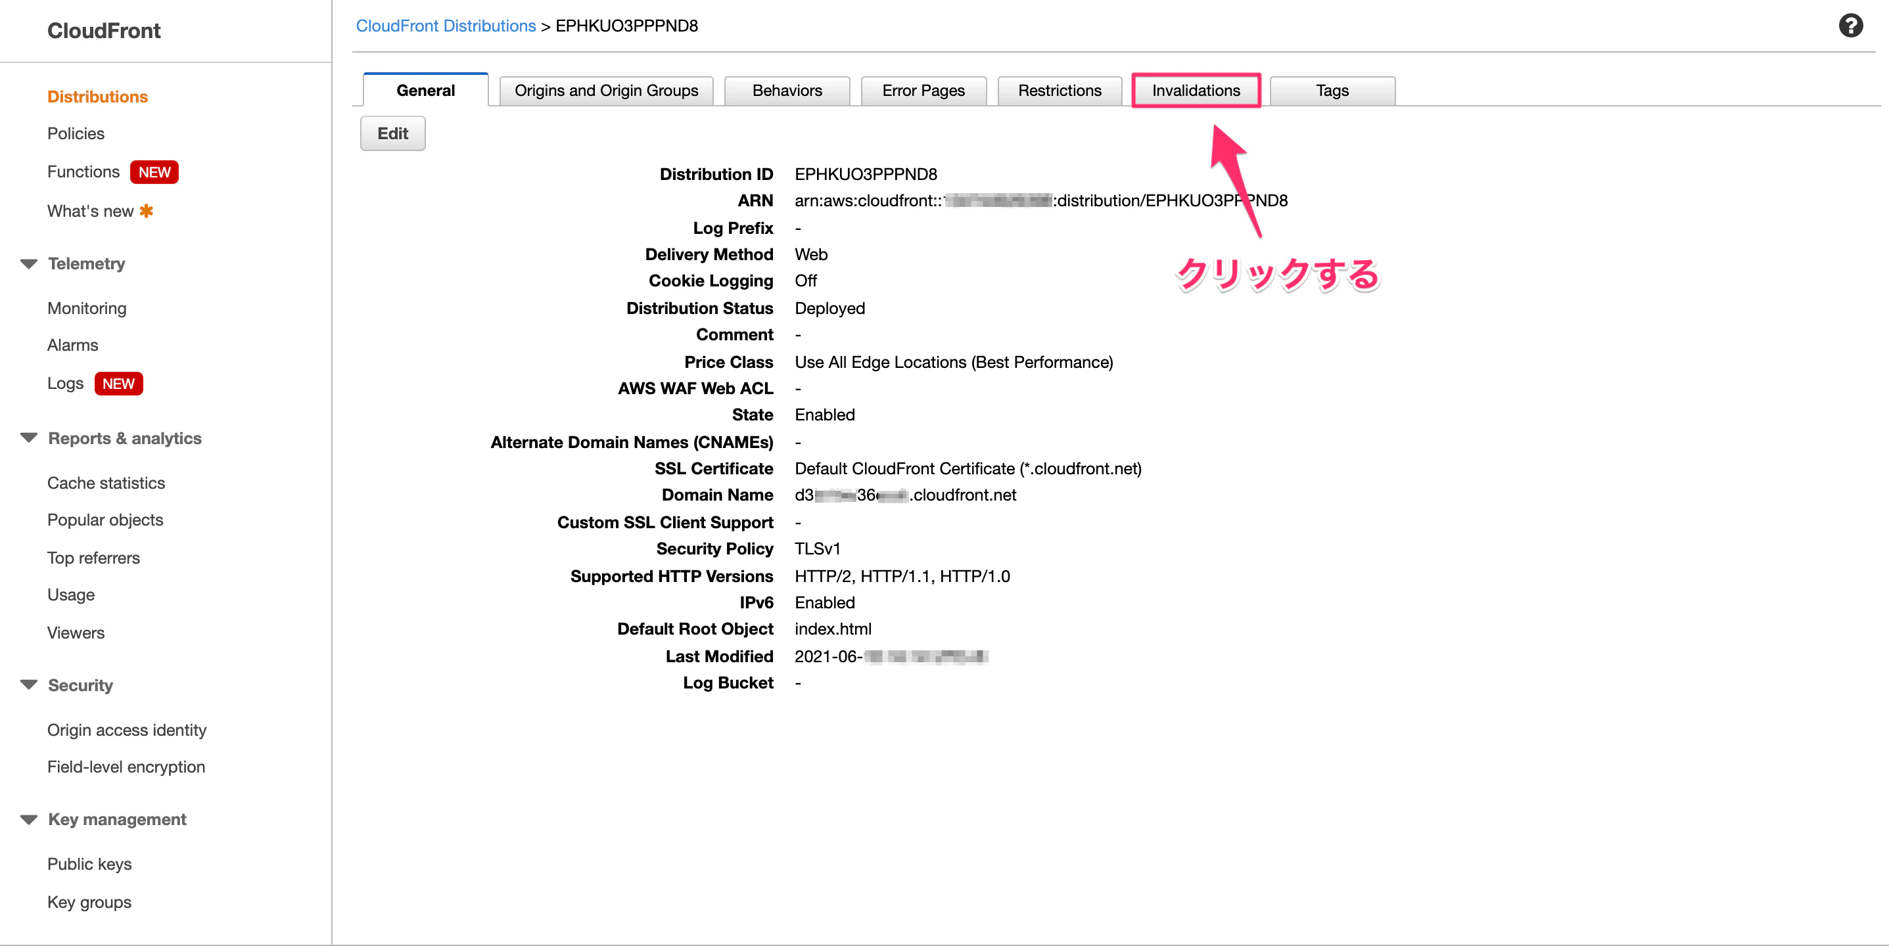Open the help question mark icon

click(1850, 26)
